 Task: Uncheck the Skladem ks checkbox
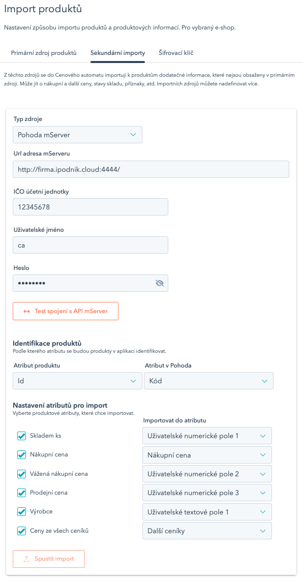tap(21, 435)
